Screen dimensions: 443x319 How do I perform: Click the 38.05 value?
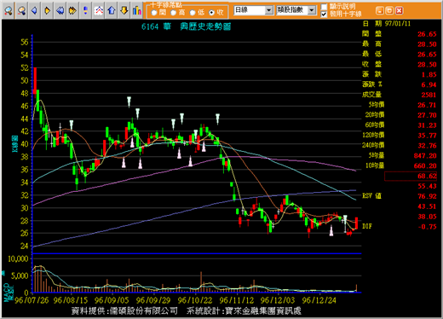coord(427,217)
